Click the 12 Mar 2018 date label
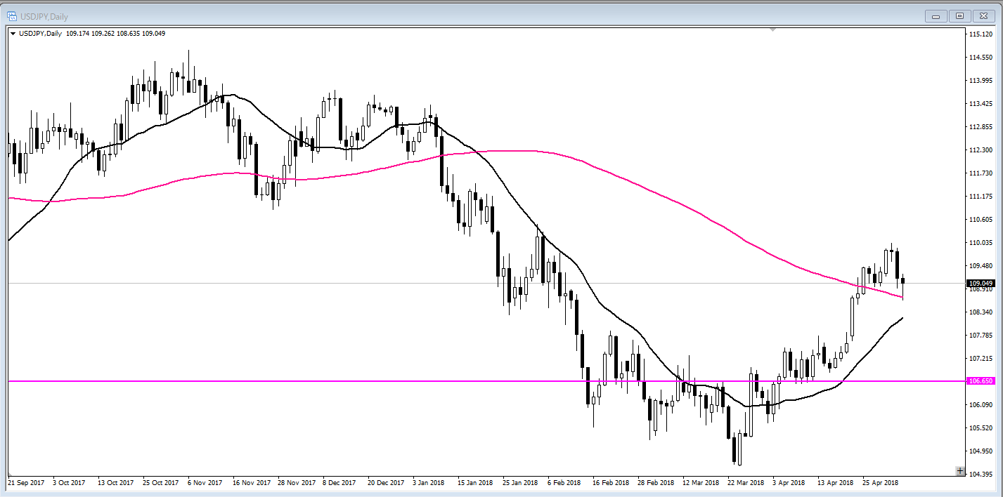This screenshot has width=1003, height=497. pos(700,483)
